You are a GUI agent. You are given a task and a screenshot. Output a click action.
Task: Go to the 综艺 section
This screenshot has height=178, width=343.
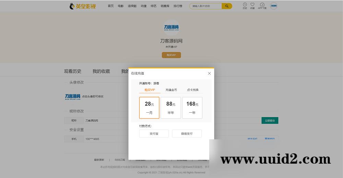154,6
